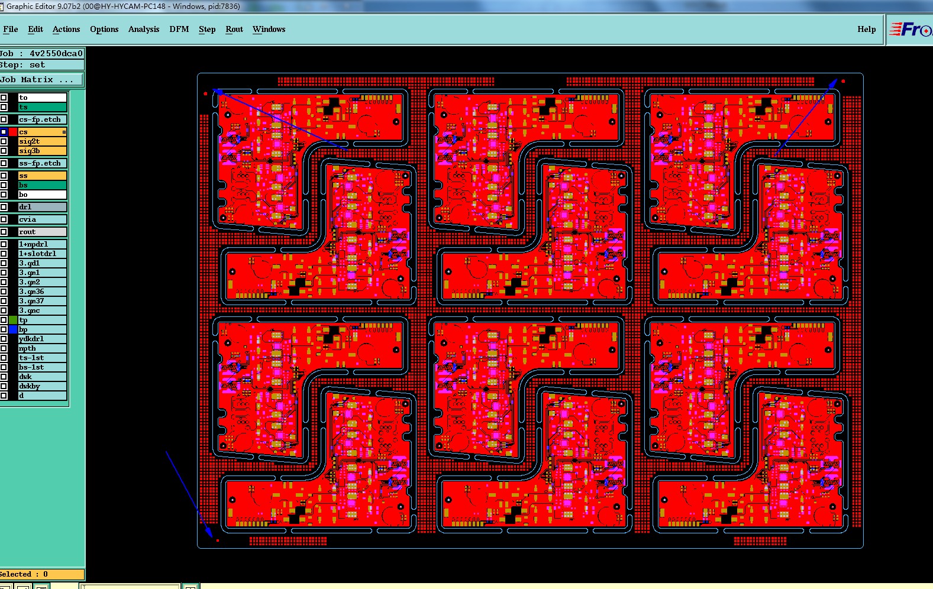Toggle the checkbox for layer bp
This screenshot has height=589, width=933.
(4, 329)
